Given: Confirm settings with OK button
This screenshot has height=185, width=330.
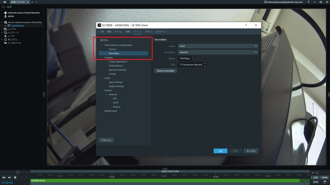Looking at the screenshot, I should (x=221, y=151).
